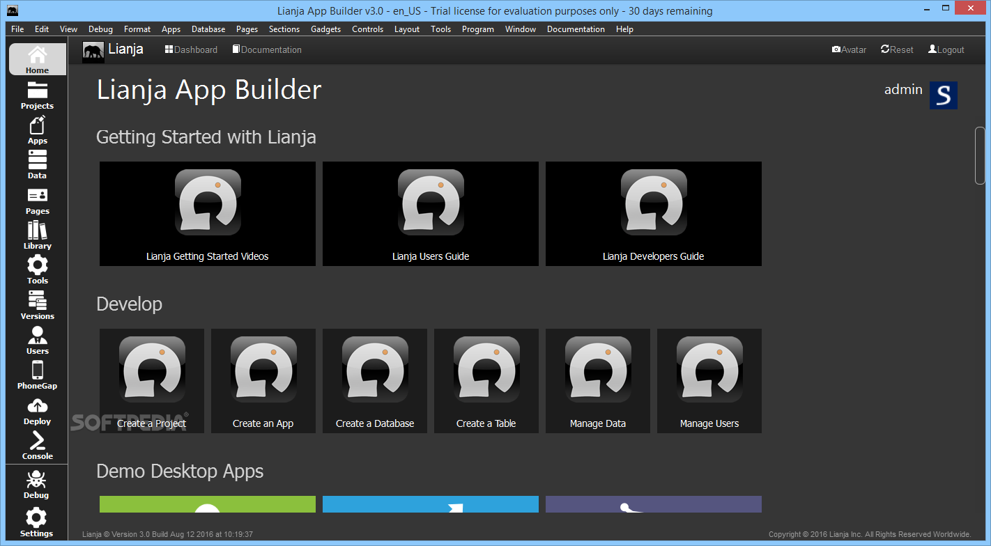Click the Reset link
Image resolution: width=991 pixels, height=546 pixels.
(x=898, y=50)
